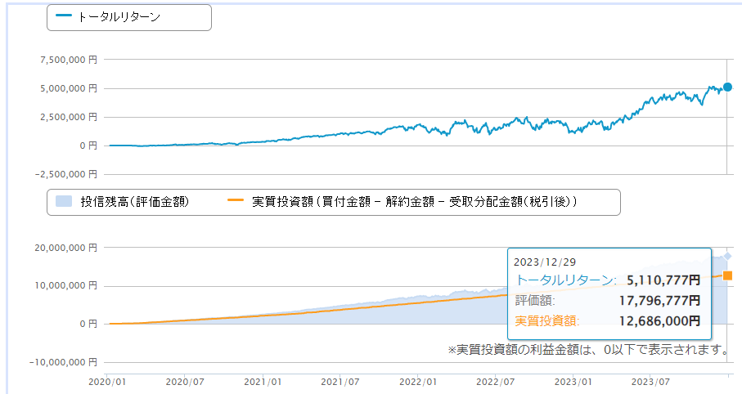Click the light blue swatch for 投信残高
This screenshot has height=394, width=742.
[x=64, y=201]
